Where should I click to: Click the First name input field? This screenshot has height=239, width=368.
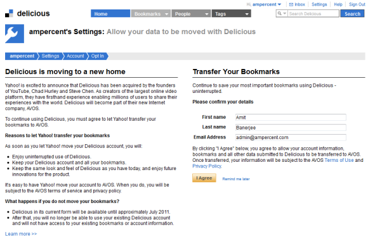tap(291, 117)
